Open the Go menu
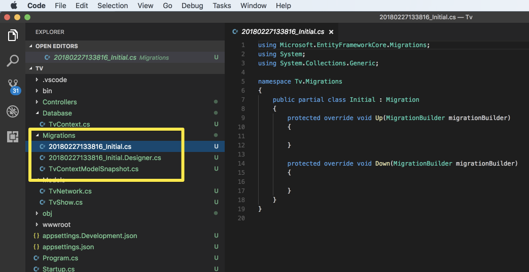This screenshot has width=529, height=272. coord(167,6)
